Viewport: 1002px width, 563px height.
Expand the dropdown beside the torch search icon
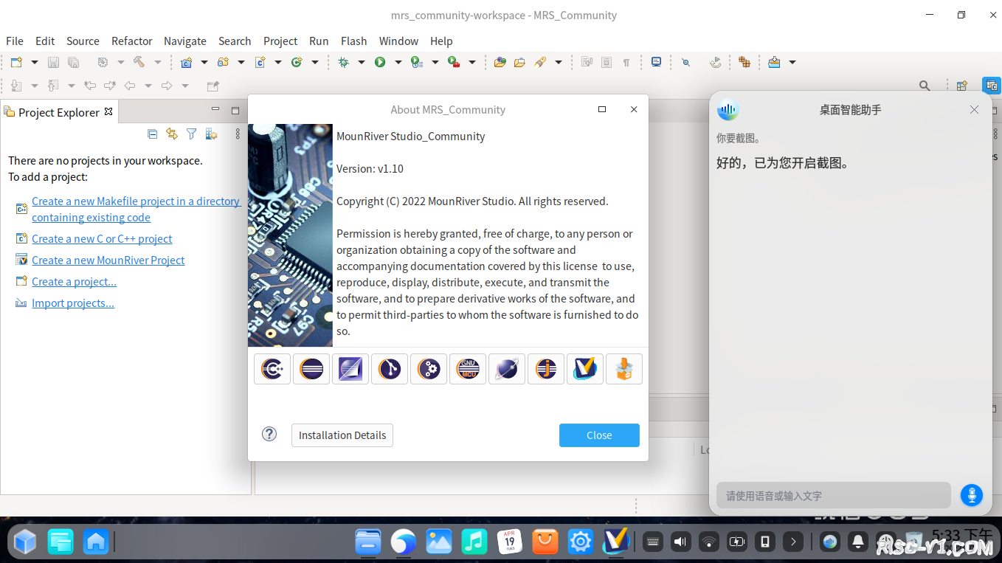tap(559, 63)
